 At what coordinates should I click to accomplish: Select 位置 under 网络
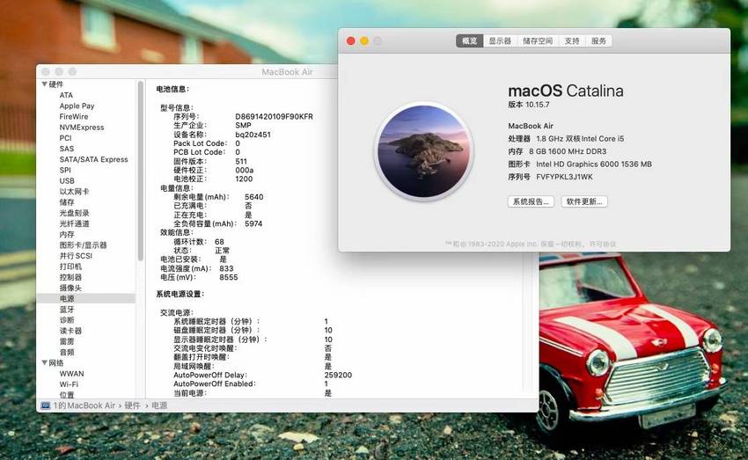click(67, 395)
